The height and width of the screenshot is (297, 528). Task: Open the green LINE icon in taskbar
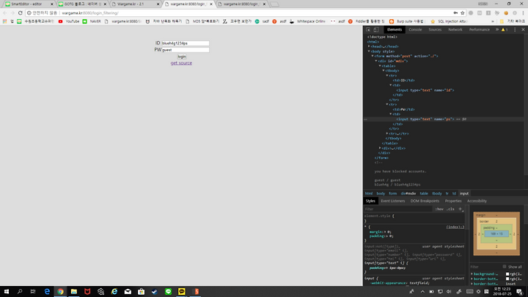point(168,292)
